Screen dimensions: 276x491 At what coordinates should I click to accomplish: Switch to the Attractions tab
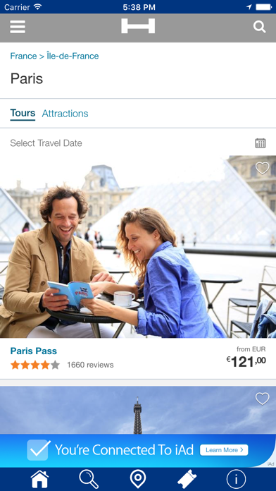click(65, 114)
